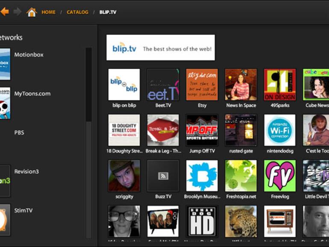
Task: Open the scriggity channel thumbnail
Action: (124, 176)
